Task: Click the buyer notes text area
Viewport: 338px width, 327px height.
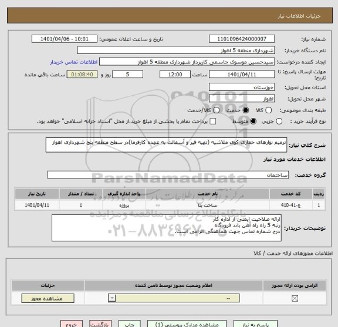Action: (x=167, y=228)
